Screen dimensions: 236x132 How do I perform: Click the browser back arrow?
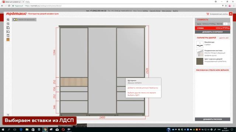click(x=2, y=6)
